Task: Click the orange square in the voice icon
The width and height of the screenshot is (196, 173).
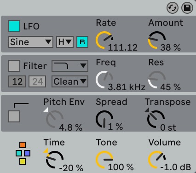Action: pyautogui.click(x=23, y=145)
